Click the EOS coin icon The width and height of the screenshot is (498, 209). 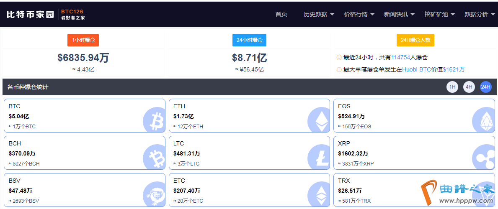[483, 120]
